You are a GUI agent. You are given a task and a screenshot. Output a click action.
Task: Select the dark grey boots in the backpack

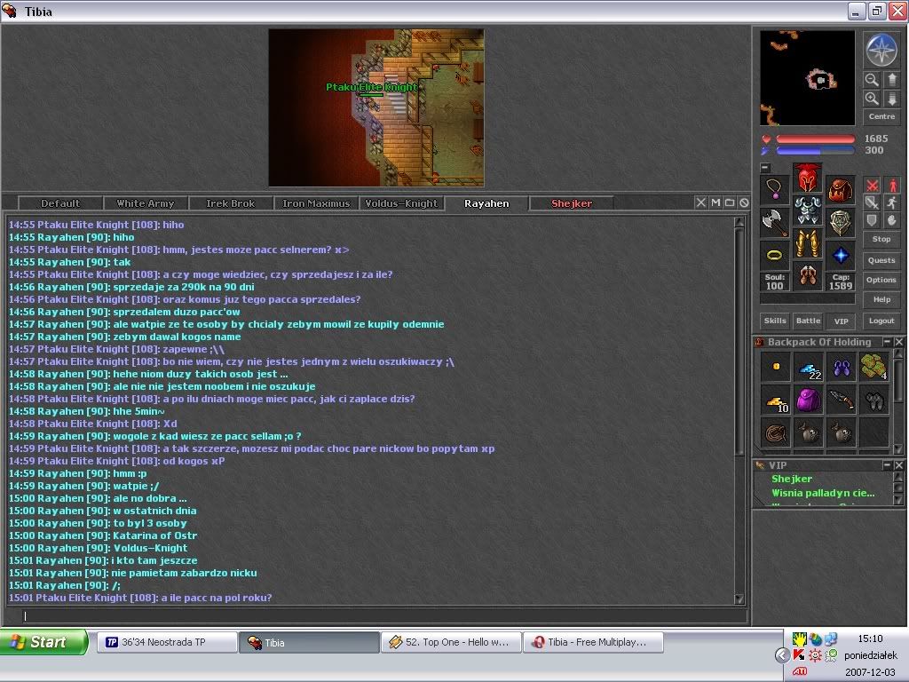874,400
